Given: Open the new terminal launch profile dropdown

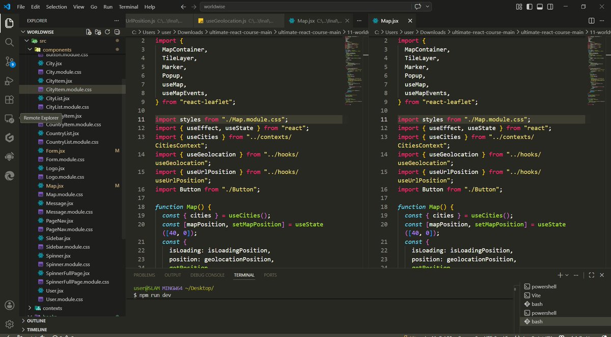Looking at the screenshot, I should (x=568, y=275).
